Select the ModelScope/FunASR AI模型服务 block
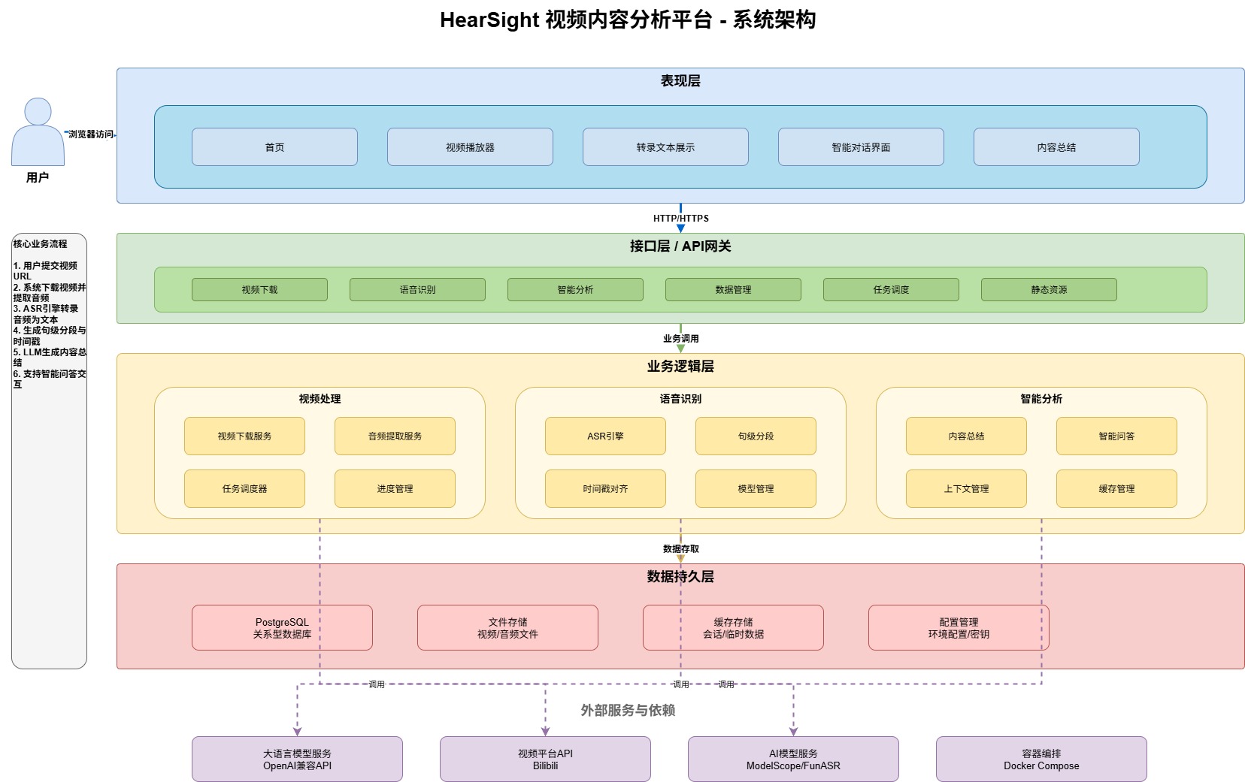 (x=792, y=759)
